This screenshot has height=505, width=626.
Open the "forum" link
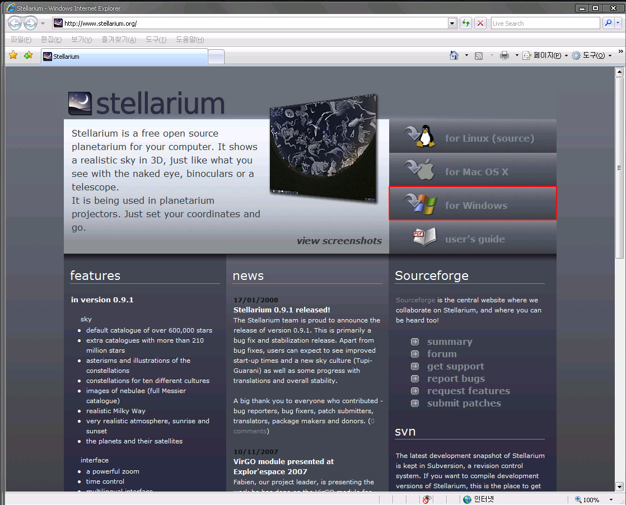pyautogui.click(x=442, y=354)
